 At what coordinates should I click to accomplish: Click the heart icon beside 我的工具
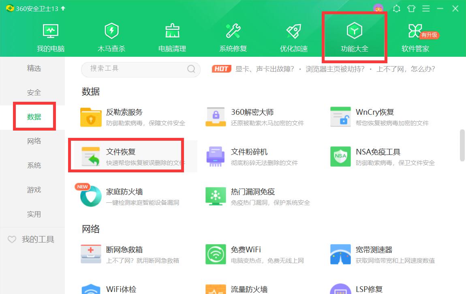point(12,239)
